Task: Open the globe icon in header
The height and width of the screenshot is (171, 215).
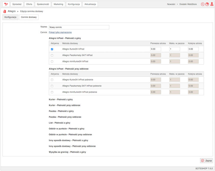Action: (x=207, y=4)
